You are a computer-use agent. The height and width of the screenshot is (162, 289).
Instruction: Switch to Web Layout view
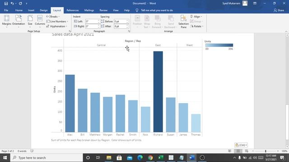(x=247, y=151)
